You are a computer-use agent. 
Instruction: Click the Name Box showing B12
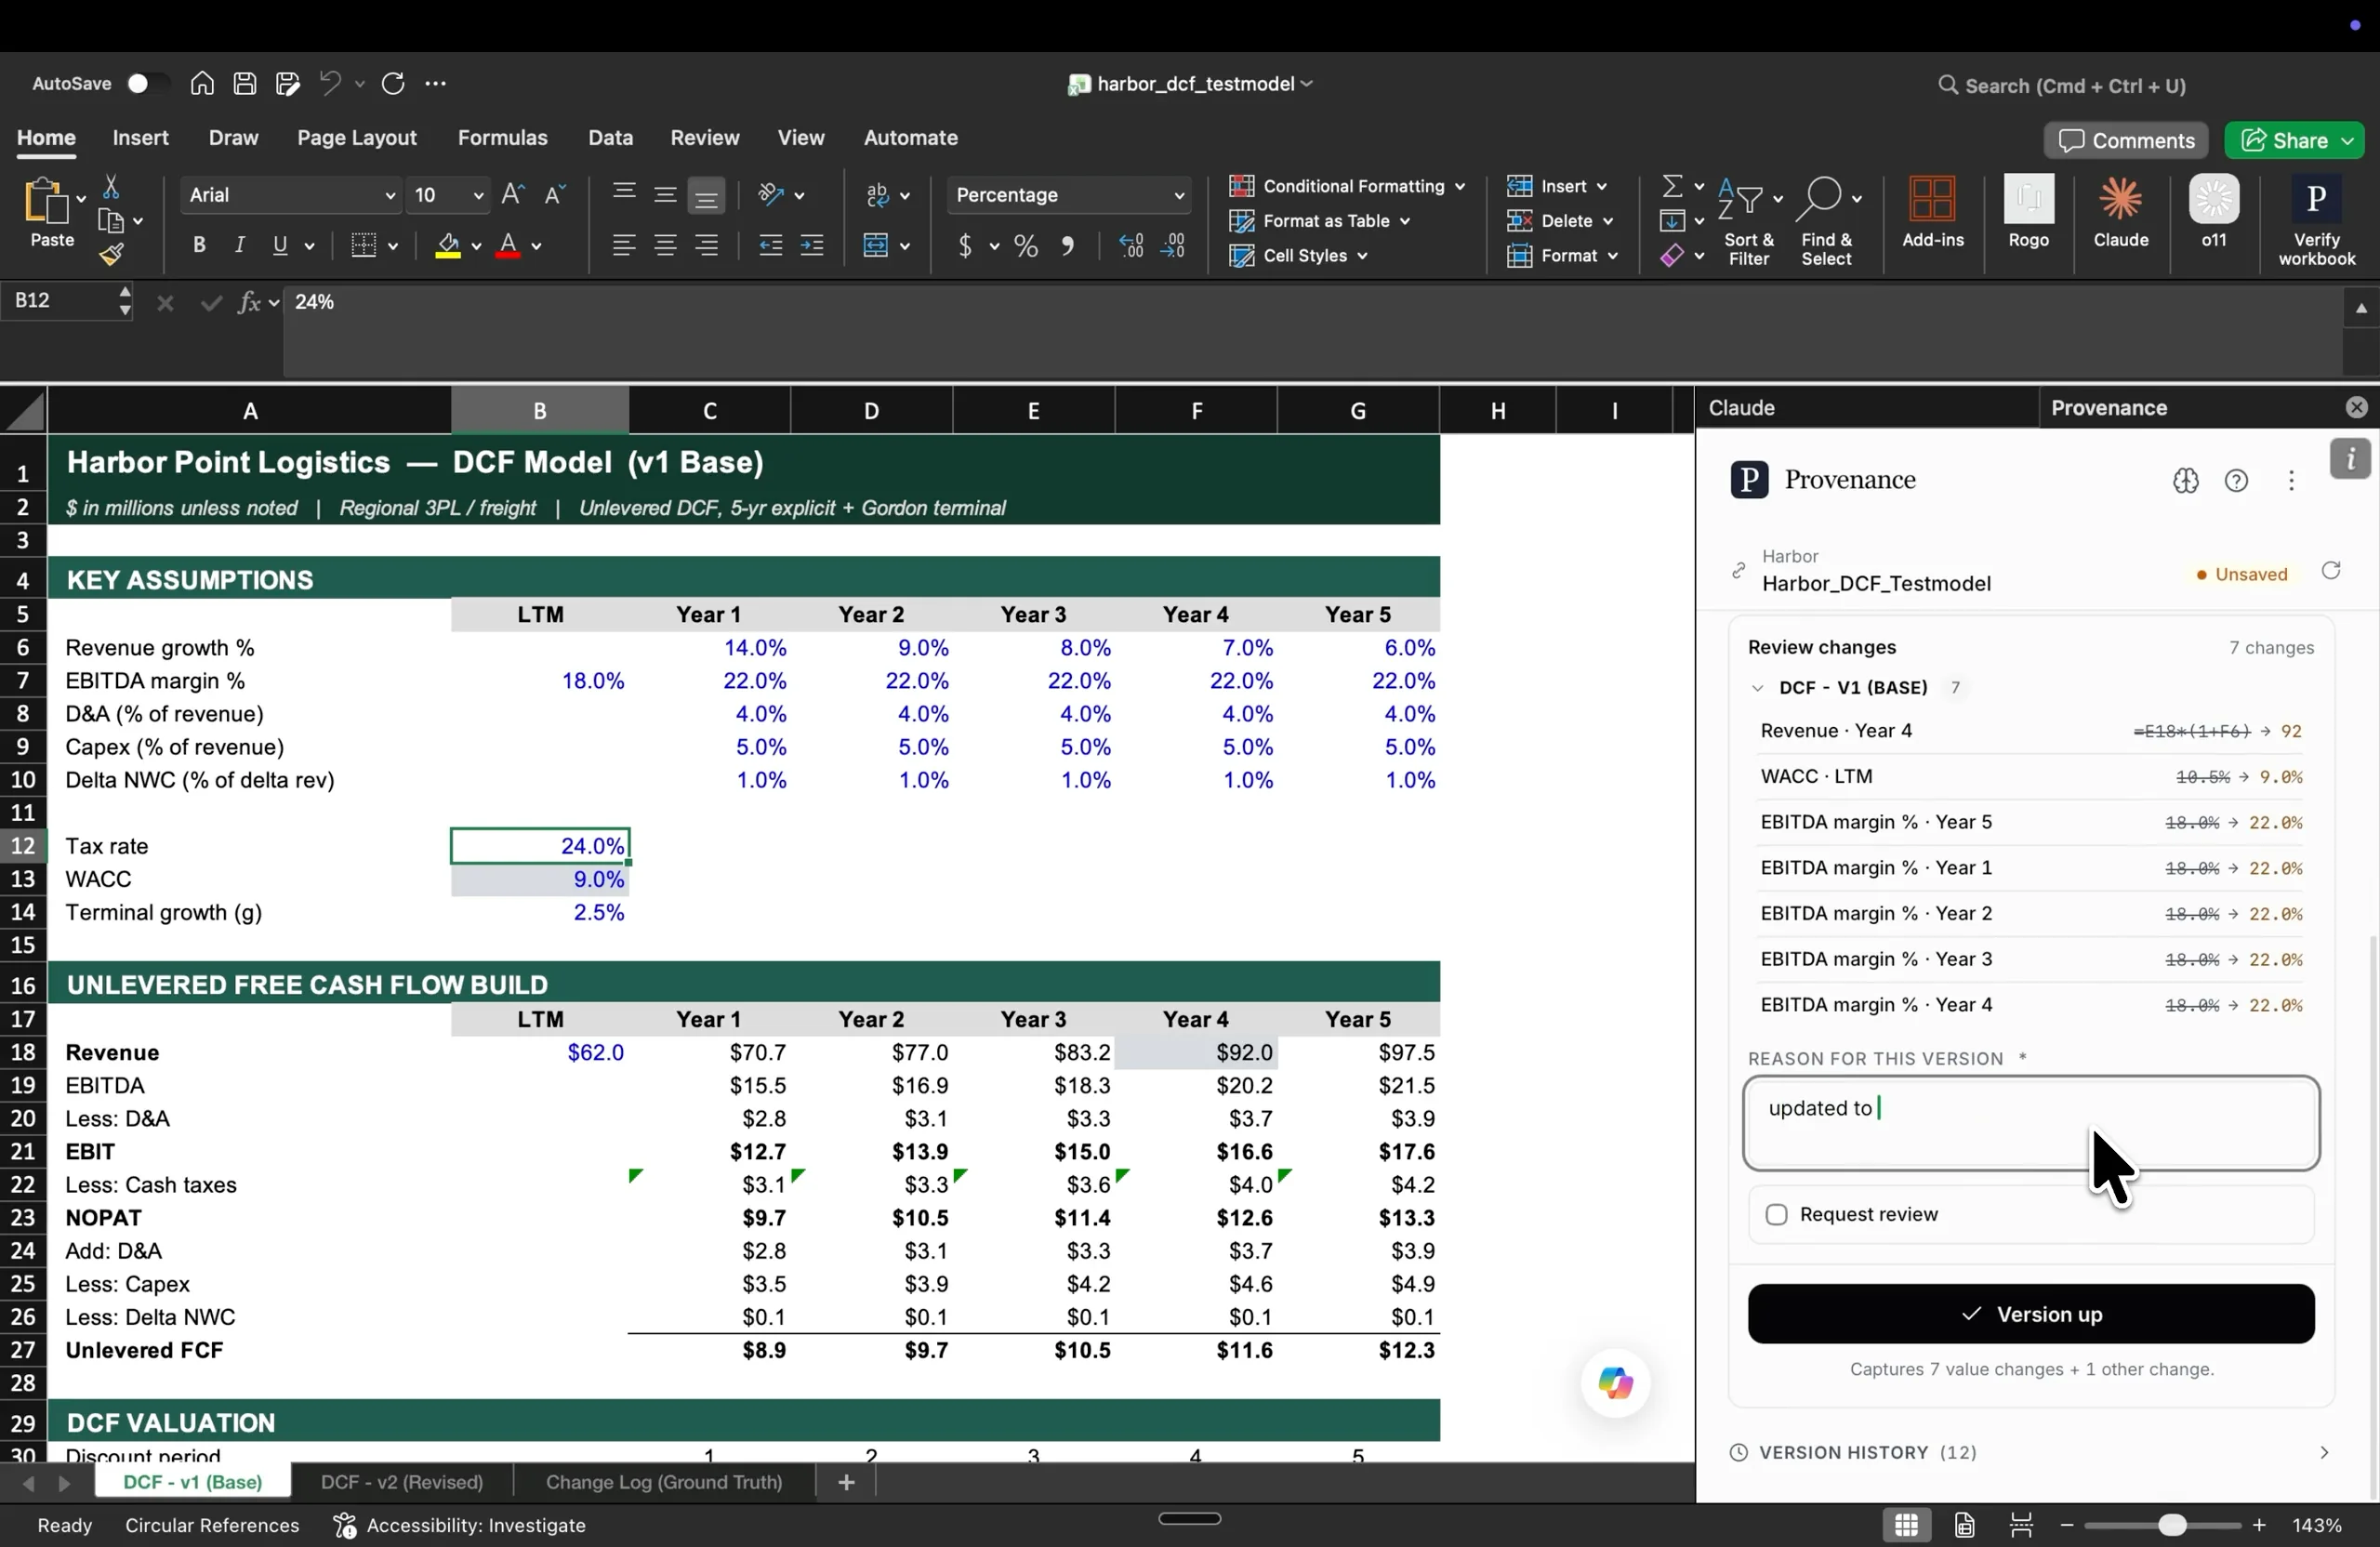coord(60,301)
